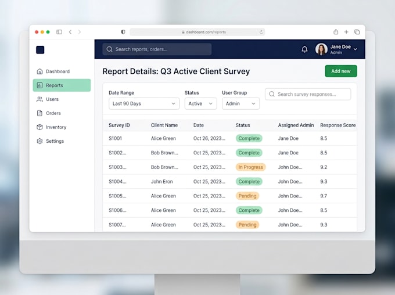Click the Report Details page title
This screenshot has height=295, width=395.
point(176,71)
